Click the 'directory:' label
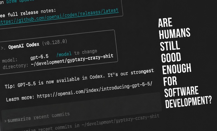This screenshot has width=217, height=131. (x=15, y=66)
